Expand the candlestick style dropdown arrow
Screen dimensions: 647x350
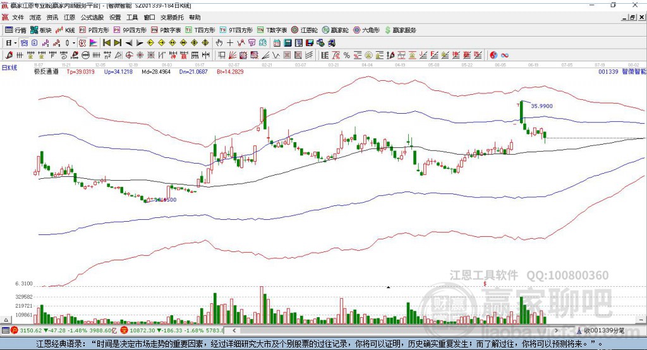[74, 43]
